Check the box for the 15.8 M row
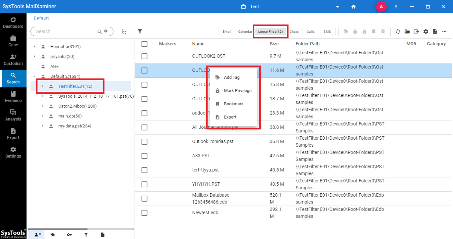 (144, 85)
